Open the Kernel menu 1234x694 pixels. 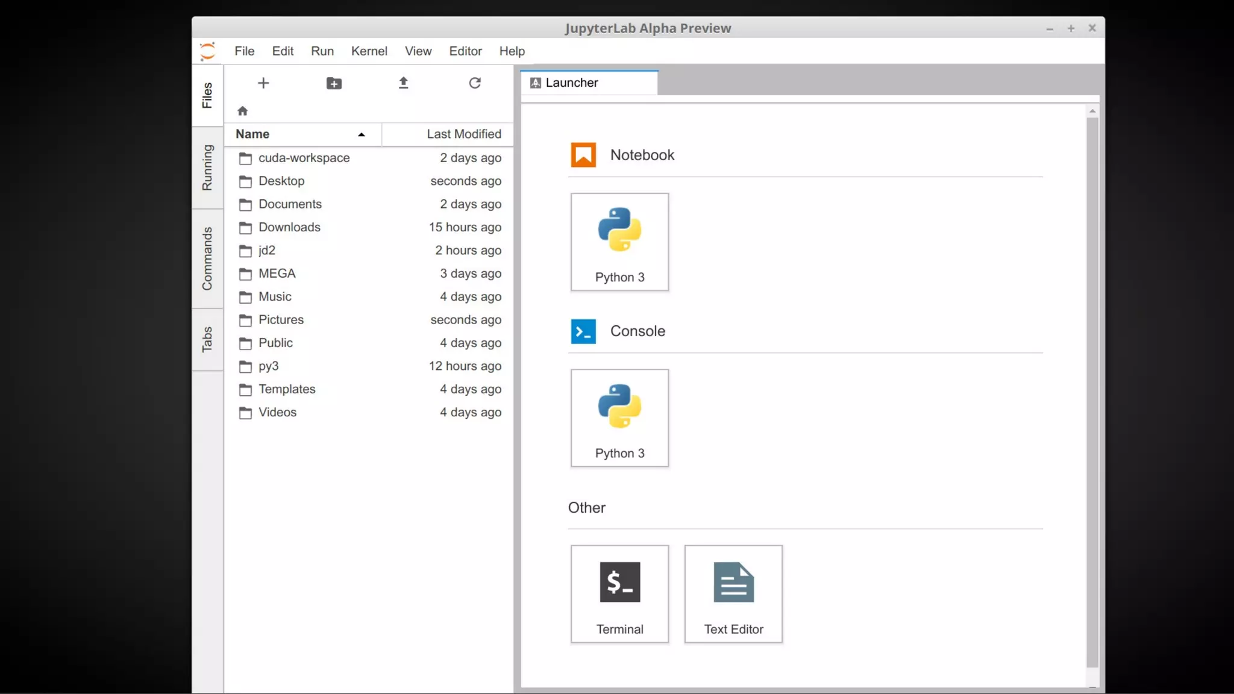tap(369, 51)
